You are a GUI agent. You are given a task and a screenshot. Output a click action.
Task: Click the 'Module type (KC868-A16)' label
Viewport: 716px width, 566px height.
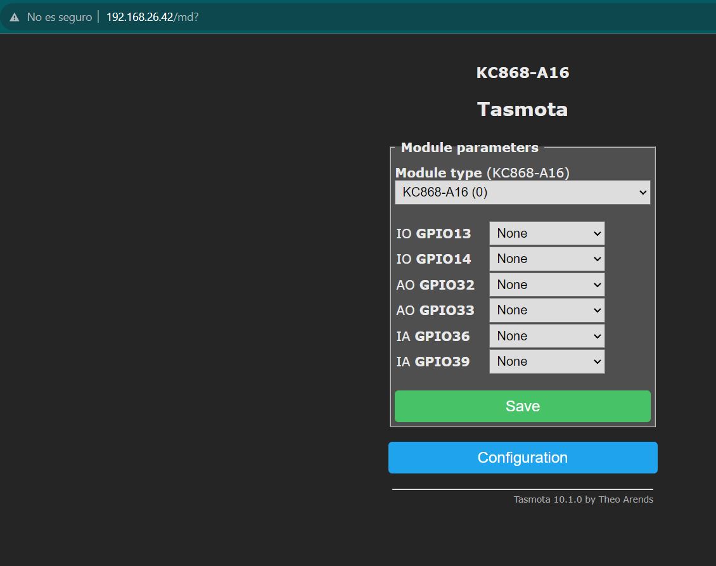[x=482, y=172]
